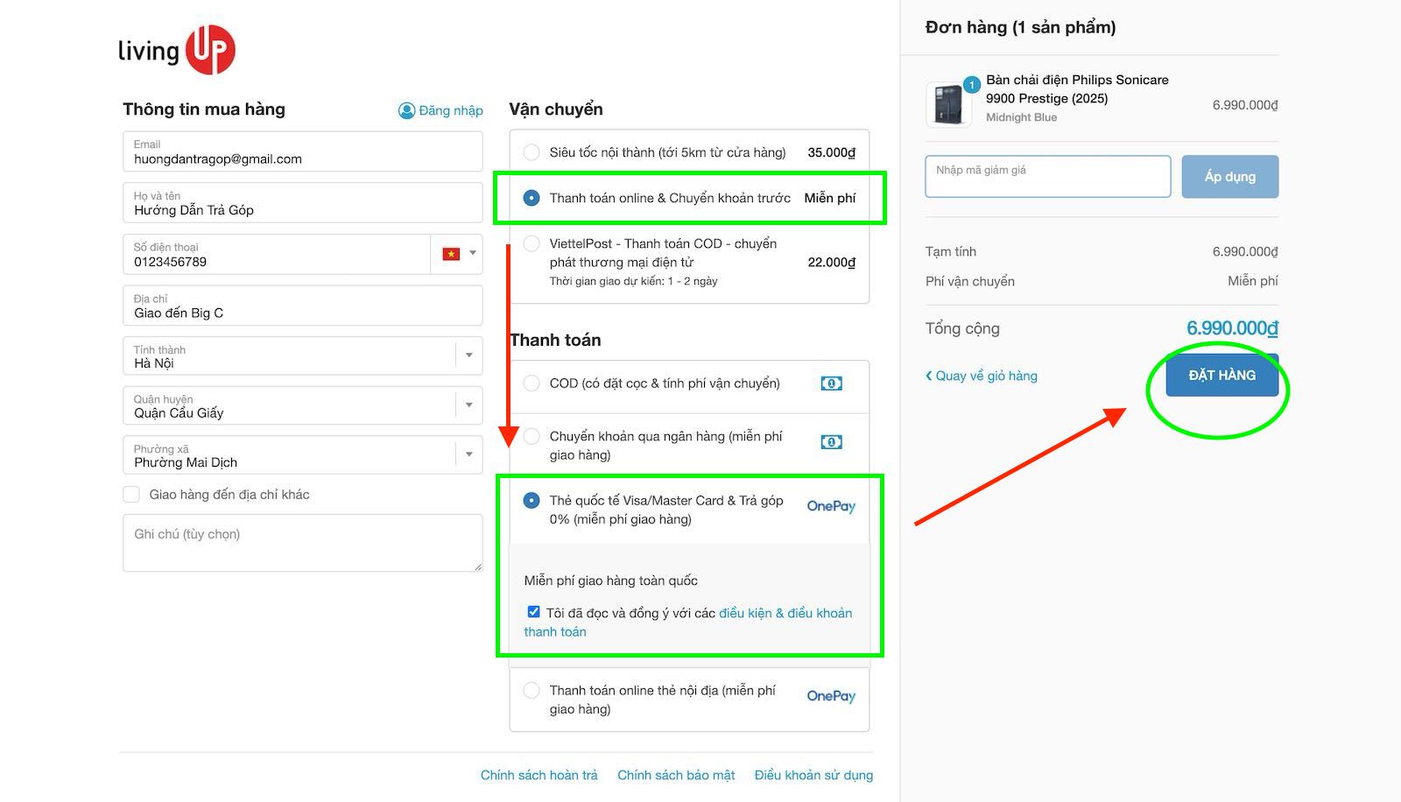Click the OnePay logo for domestic card
This screenshot has width=1401, height=802.
coord(831,696)
